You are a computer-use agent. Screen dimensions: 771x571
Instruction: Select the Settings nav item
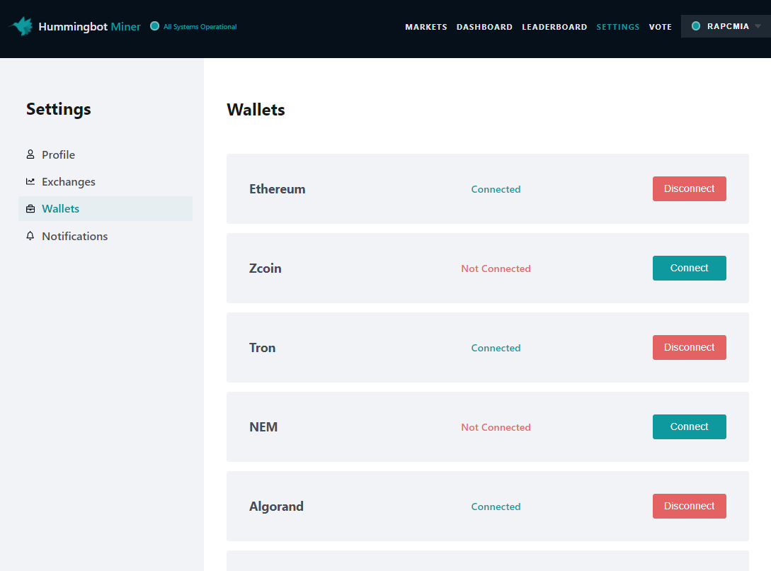[x=617, y=27]
